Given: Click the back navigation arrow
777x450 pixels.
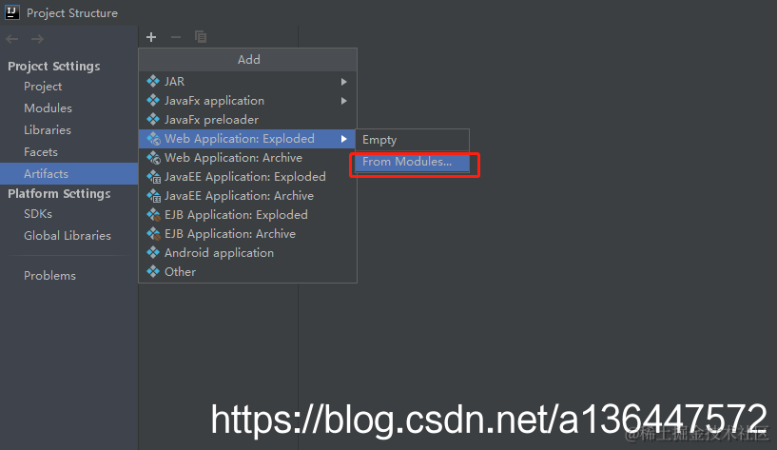Looking at the screenshot, I should click(x=12, y=39).
